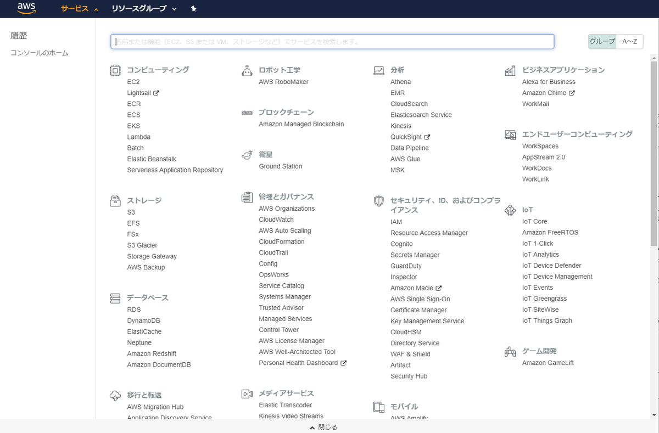Open Amazon GameLift
Screen dimensions: 659x433
tap(548, 363)
